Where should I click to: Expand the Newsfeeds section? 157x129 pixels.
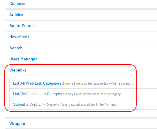(19, 37)
